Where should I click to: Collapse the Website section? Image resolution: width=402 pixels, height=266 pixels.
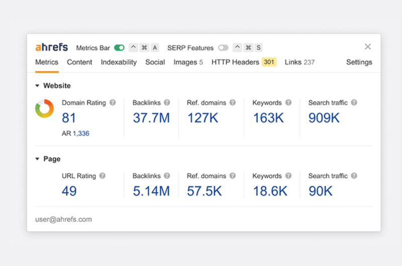coord(38,86)
